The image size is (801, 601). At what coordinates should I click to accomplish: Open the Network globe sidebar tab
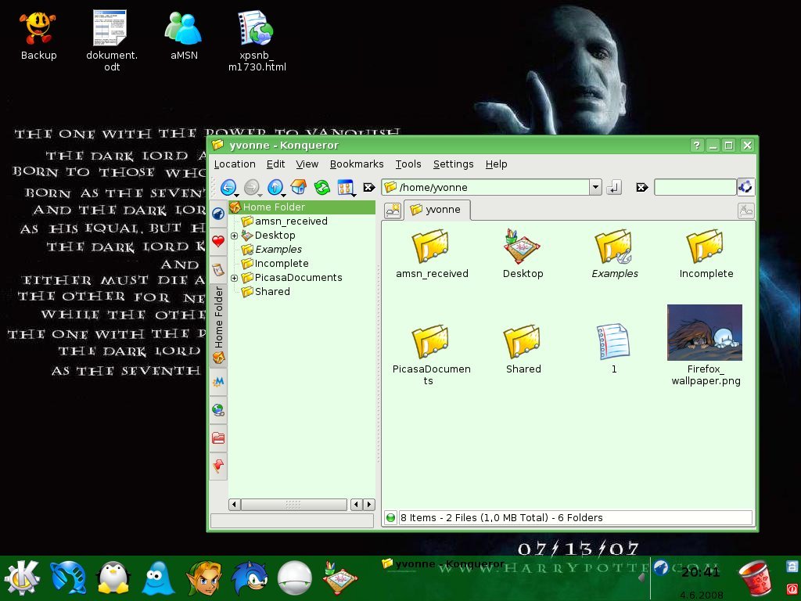point(218,410)
